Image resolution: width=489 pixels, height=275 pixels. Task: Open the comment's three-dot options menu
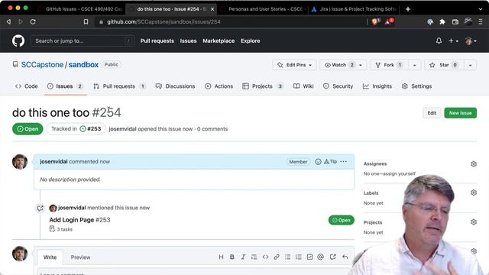[343, 161]
